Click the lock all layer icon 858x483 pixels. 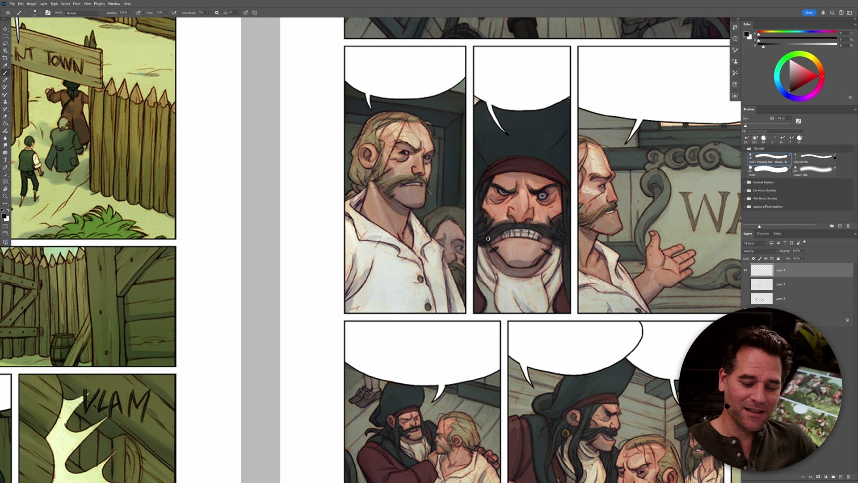(x=778, y=258)
